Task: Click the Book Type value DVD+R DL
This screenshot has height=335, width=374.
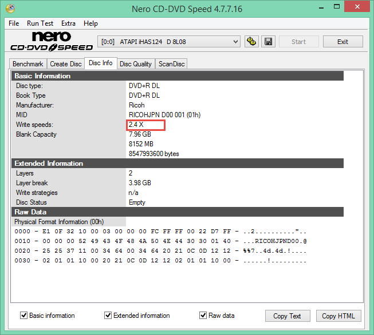Action: coord(144,95)
